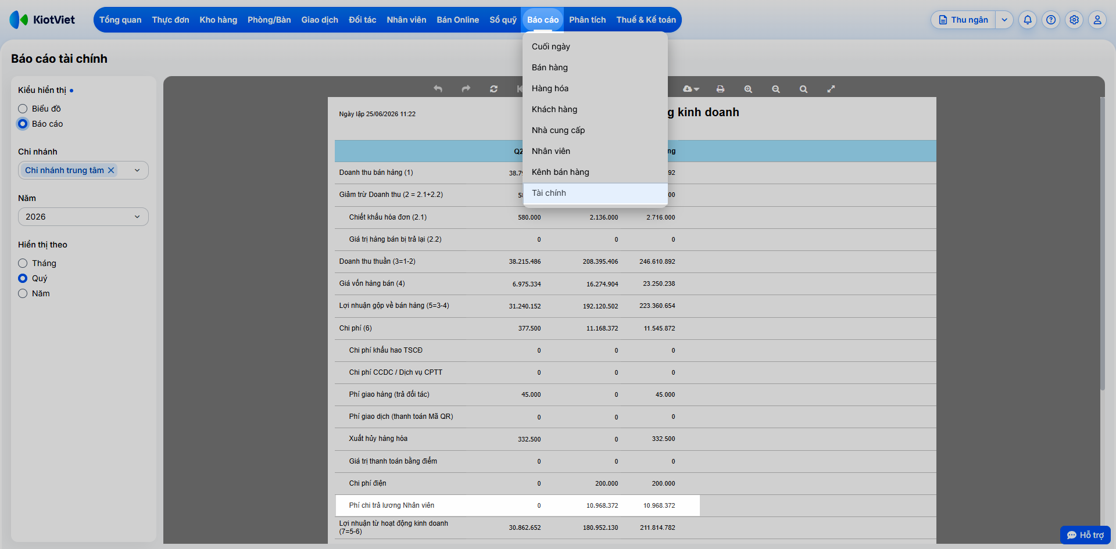Select Tài chính report menu item
Image resolution: width=1116 pixels, height=549 pixels.
[595, 193]
